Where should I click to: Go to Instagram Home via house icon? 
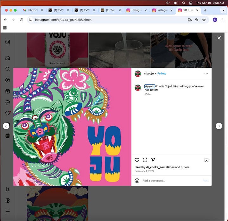8,58
